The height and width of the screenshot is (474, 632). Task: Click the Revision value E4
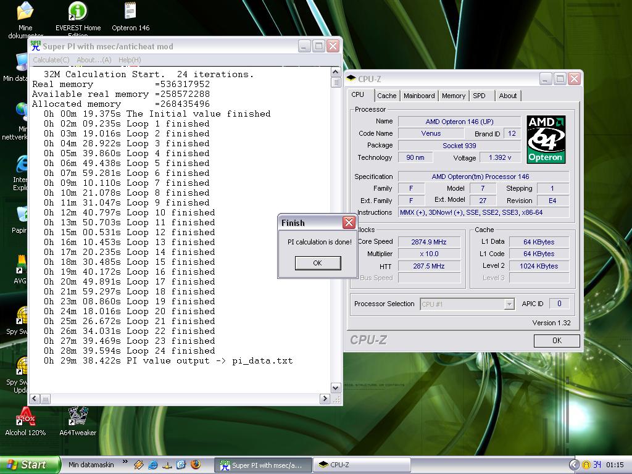tap(552, 201)
